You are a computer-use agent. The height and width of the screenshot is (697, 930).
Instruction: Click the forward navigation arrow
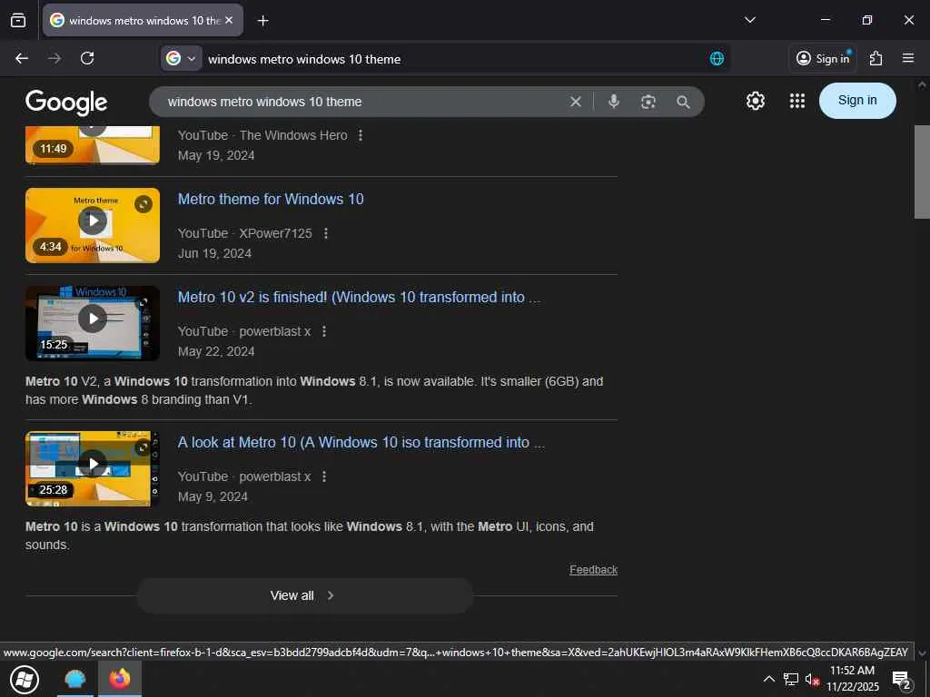pyautogui.click(x=54, y=58)
